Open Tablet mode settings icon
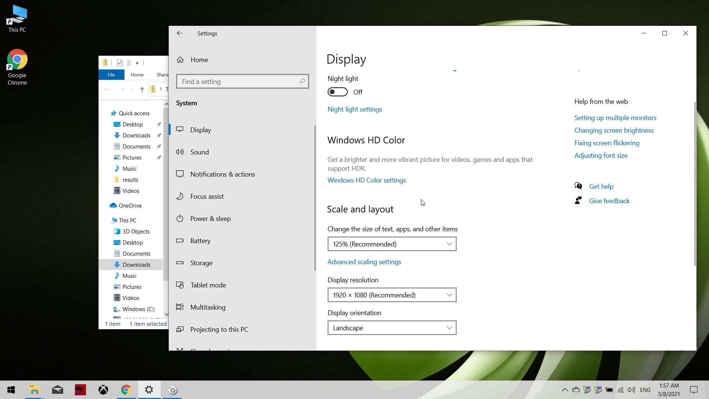 pyautogui.click(x=180, y=285)
